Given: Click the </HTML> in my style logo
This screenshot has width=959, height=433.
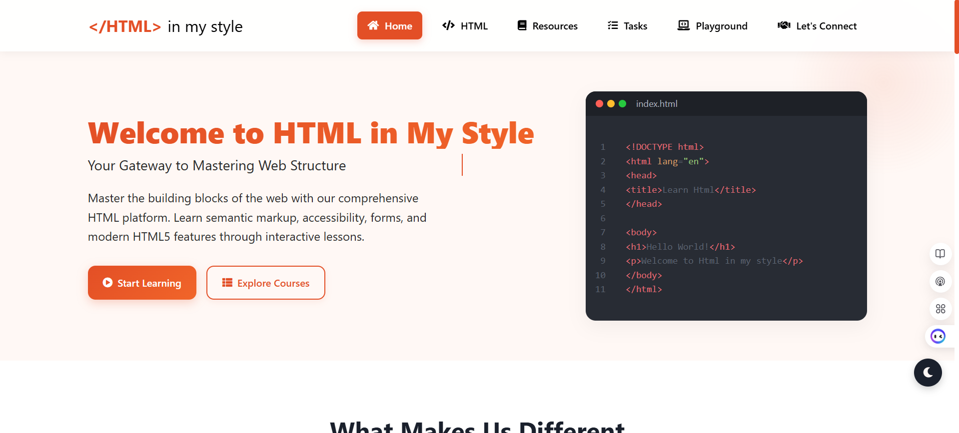Looking at the screenshot, I should click(x=165, y=26).
